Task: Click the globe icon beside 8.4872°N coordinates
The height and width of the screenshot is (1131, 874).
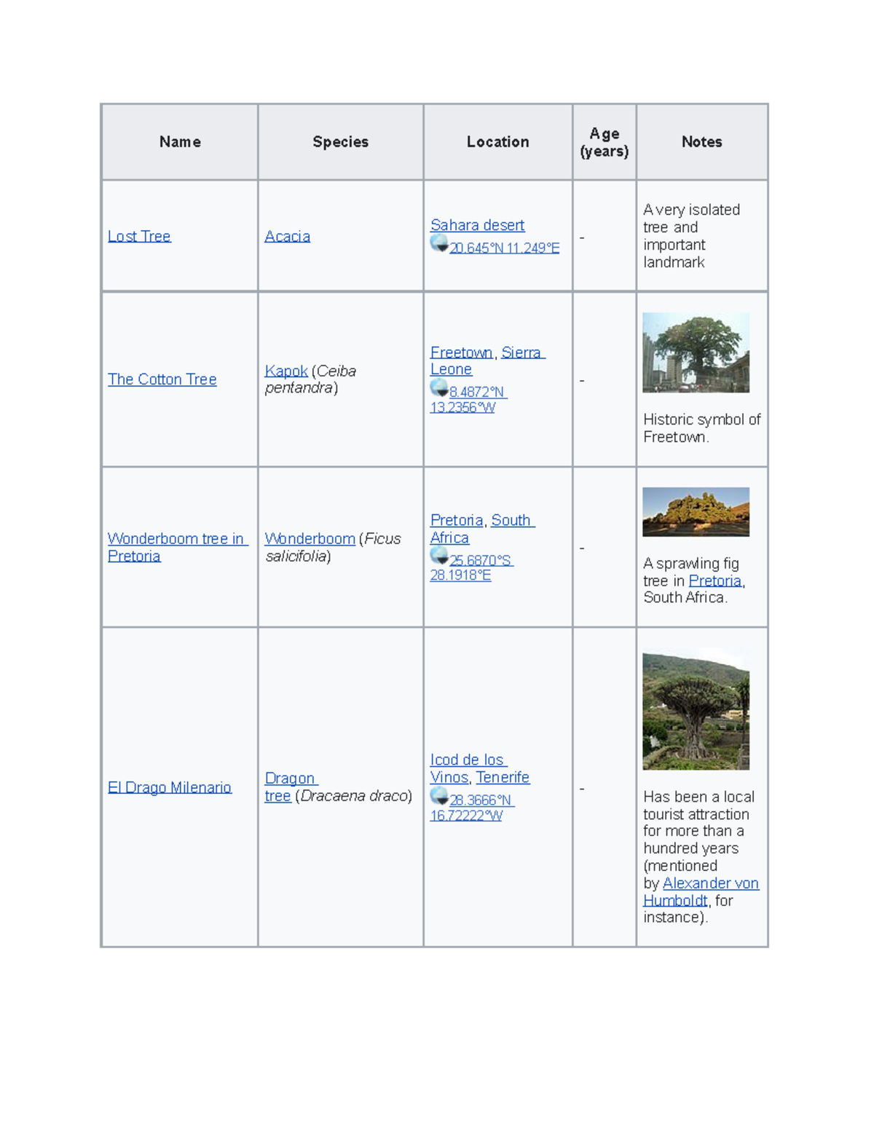Action: 439,387
